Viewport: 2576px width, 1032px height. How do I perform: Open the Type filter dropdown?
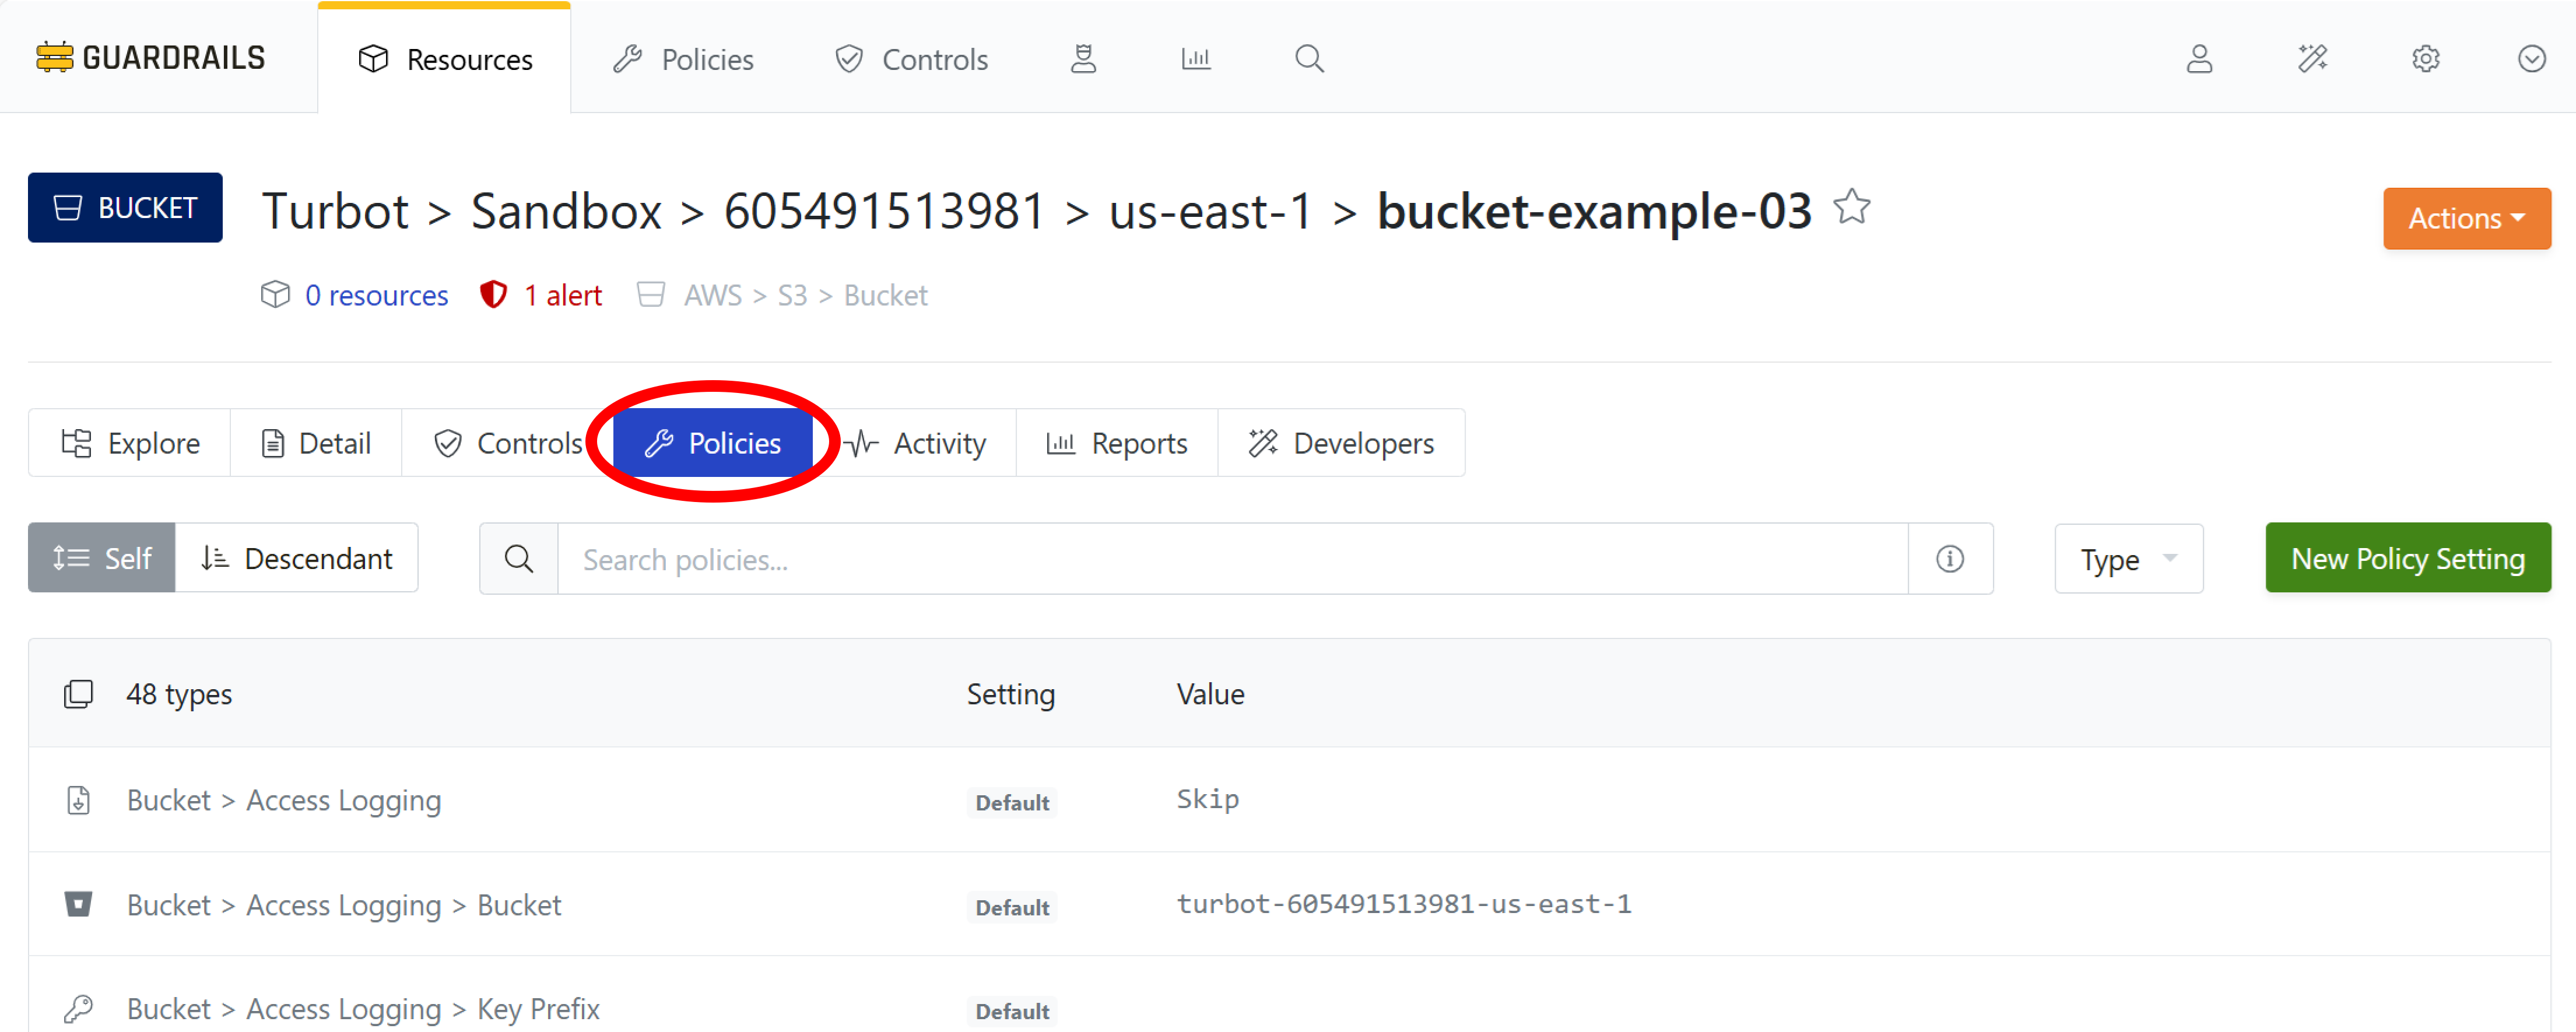(x=2128, y=559)
